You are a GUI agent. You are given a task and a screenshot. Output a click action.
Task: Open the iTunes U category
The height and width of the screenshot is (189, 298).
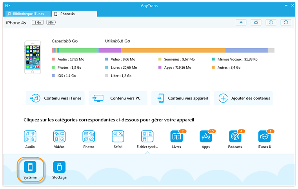[x=264, y=139]
